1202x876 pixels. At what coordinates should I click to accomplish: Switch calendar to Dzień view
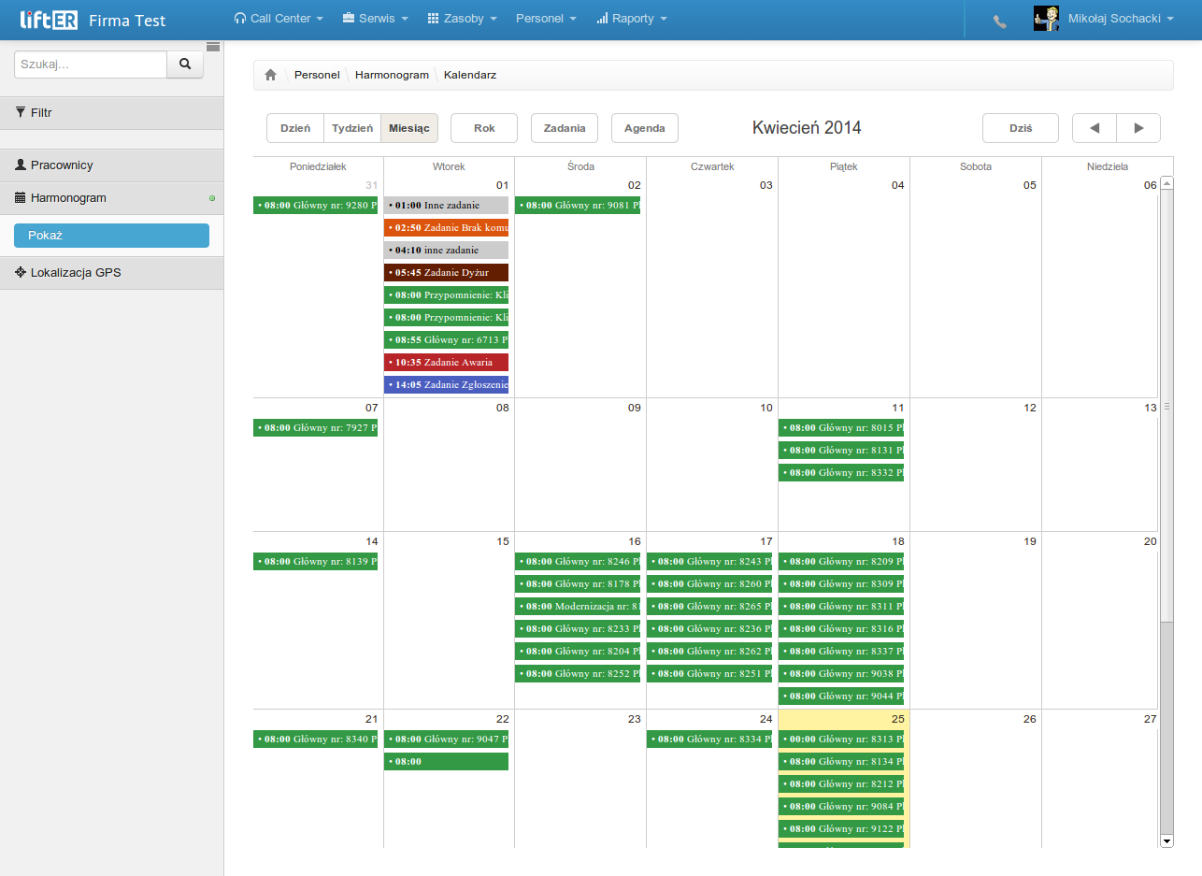coord(295,128)
